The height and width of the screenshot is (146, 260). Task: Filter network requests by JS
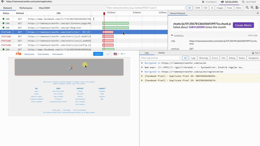[212, 8]
